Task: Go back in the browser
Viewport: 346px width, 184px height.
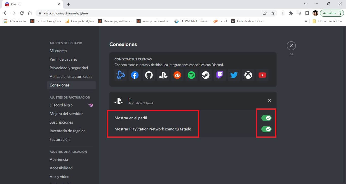Action: click(x=6, y=13)
